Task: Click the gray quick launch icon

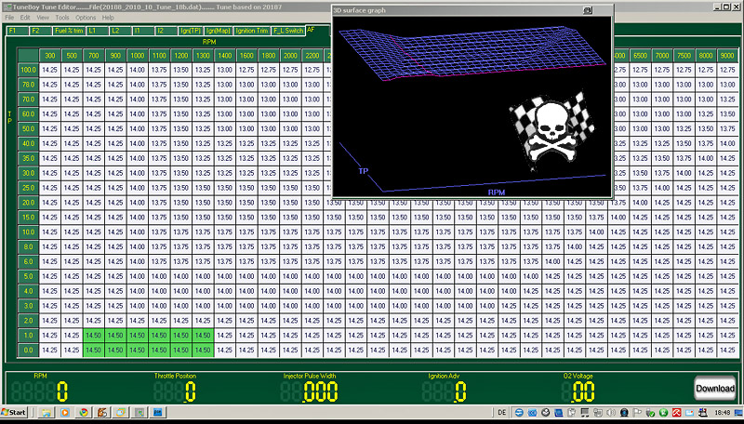Action: click(139, 412)
